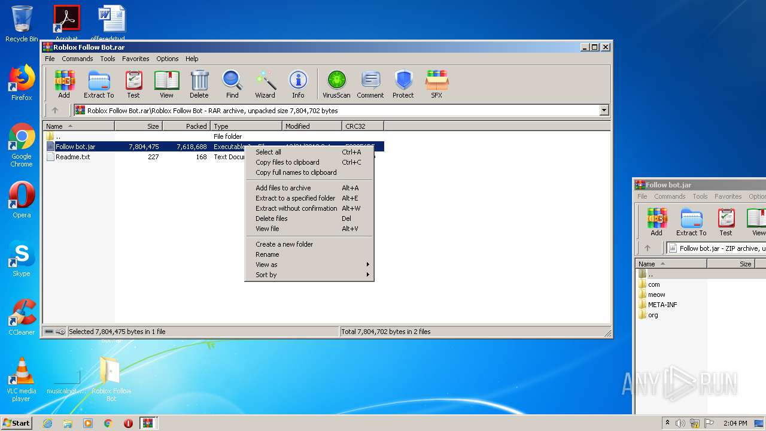Viewport: 766px width, 431px height.
Task: Sort by the Name column header
Action: tap(78, 126)
